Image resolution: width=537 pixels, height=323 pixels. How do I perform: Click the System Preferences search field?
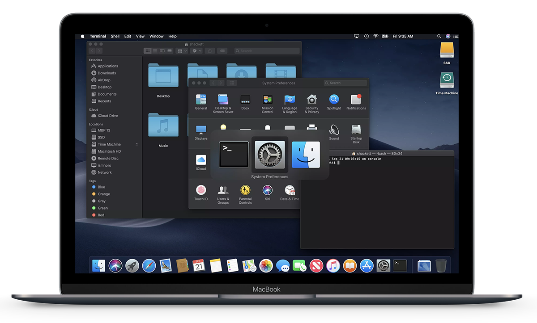(x=345, y=83)
